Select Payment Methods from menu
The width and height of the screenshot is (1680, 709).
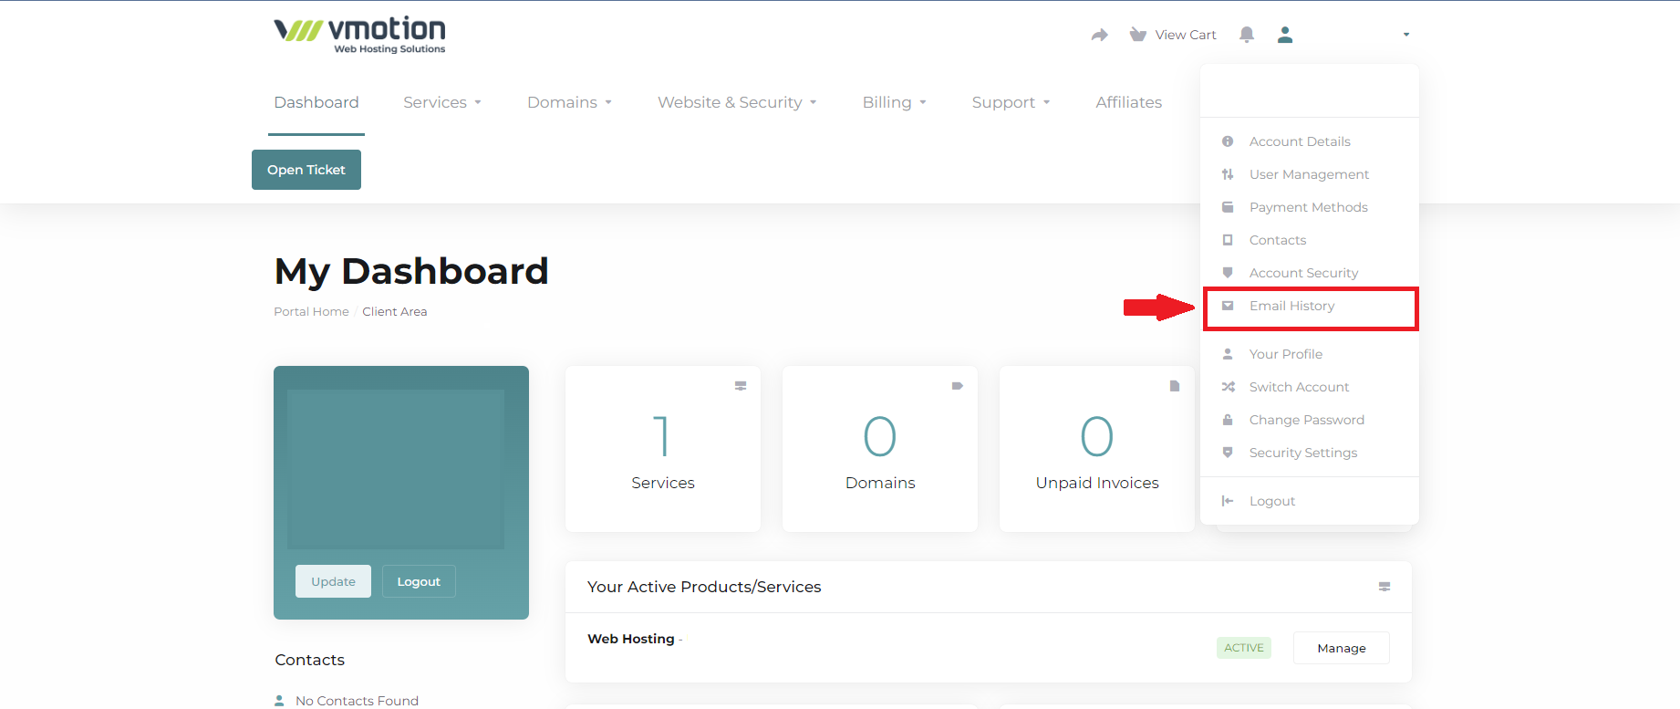[1310, 207]
